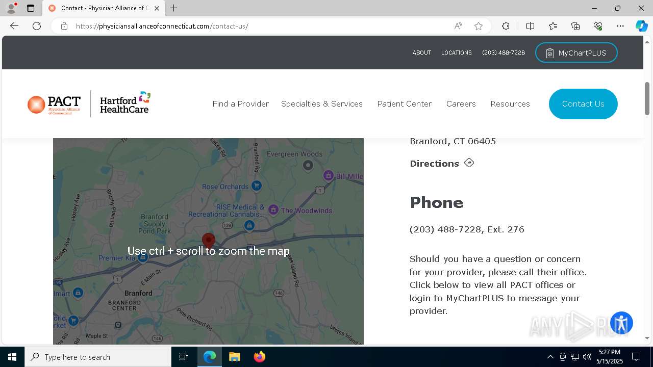Click the Directions link
The image size is (653, 367).
coord(435,164)
